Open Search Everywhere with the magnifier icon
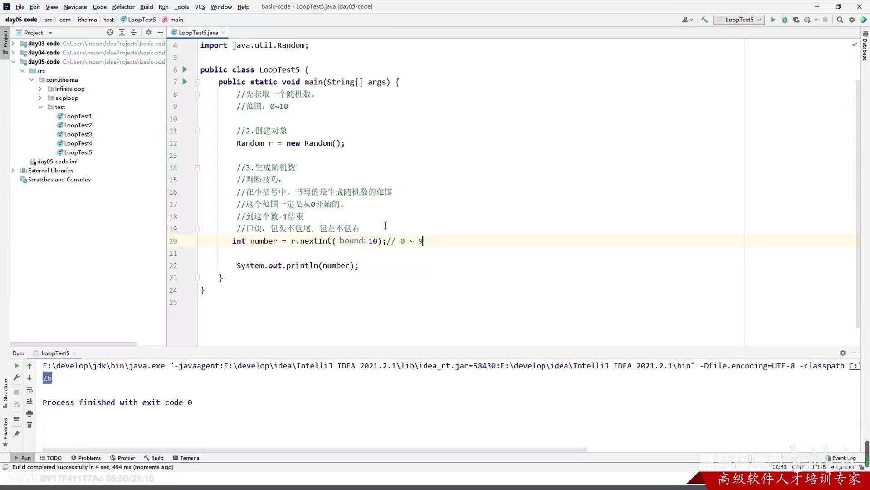The height and width of the screenshot is (490, 870). [841, 20]
